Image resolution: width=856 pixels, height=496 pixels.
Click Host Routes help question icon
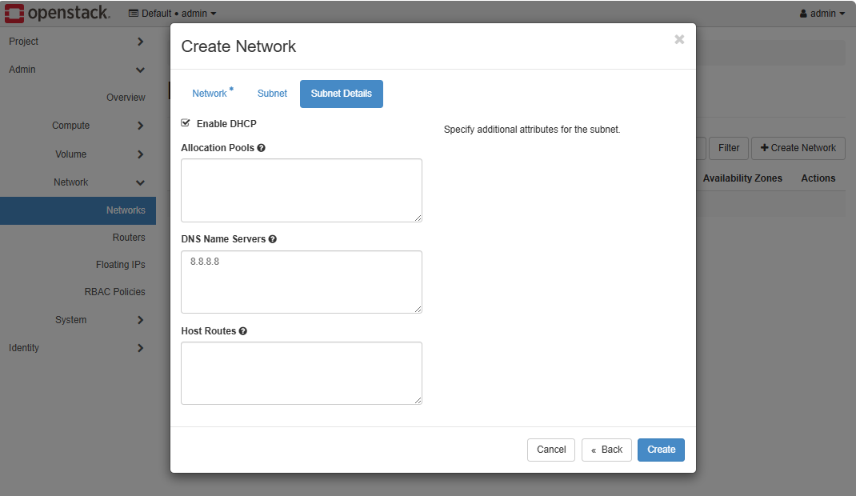pos(243,331)
